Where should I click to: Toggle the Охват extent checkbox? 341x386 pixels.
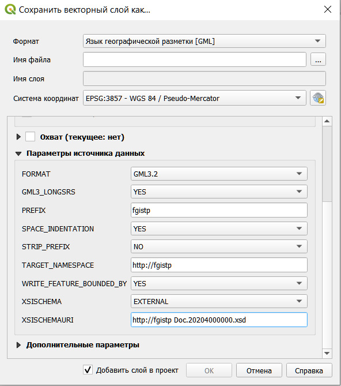pos(30,137)
